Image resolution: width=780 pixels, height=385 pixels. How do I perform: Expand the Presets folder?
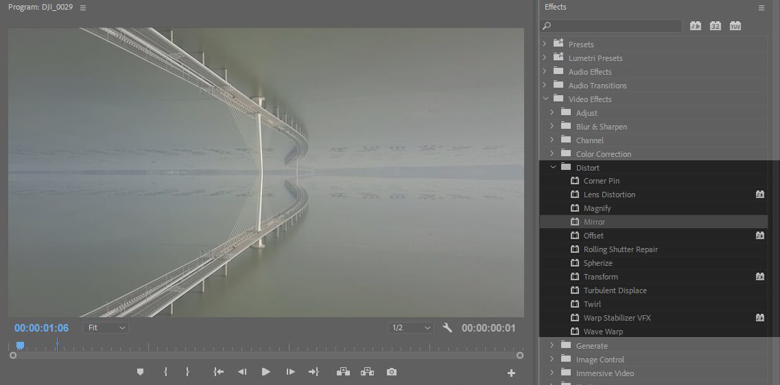(x=544, y=44)
